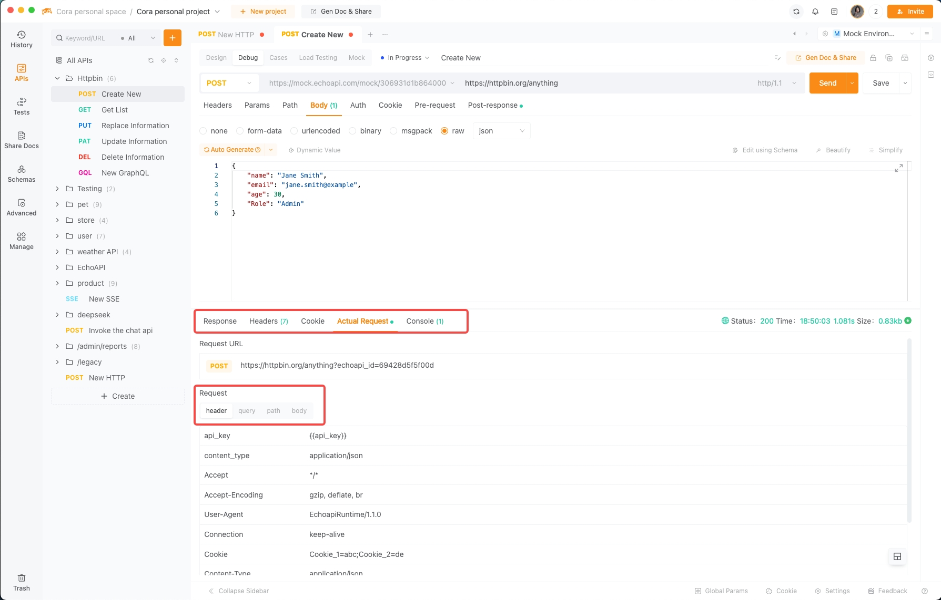Open Settings in the bottom bar
The image size is (941, 600).
(832, 591)
